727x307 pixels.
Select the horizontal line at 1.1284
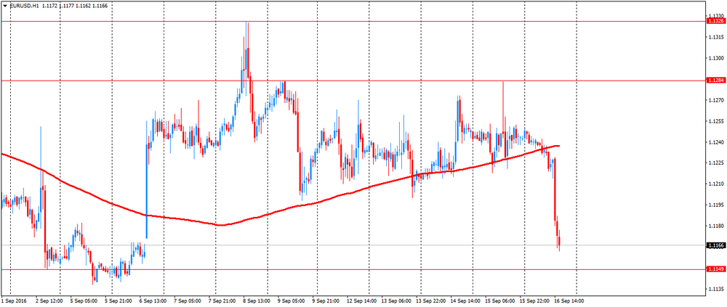[353, 81]
